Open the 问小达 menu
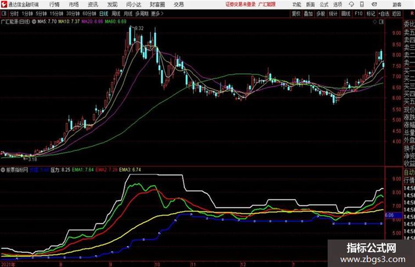415x267 pixels. (134, 4)
